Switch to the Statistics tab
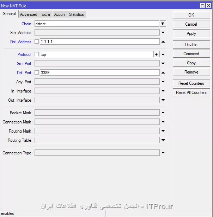 (x=77, y=14)
